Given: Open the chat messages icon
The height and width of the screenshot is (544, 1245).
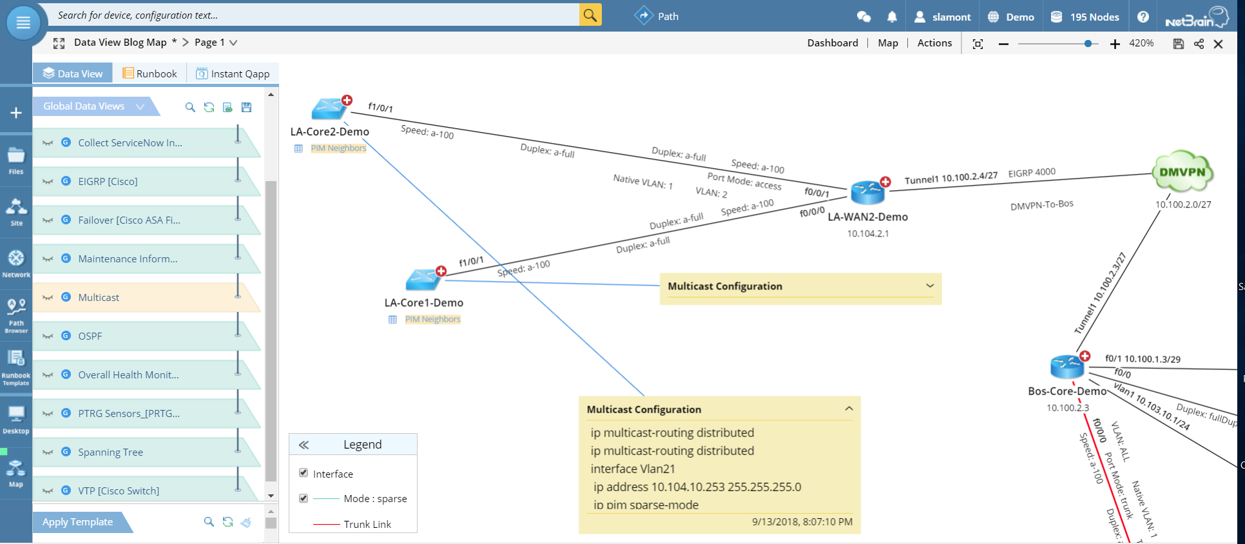Looking at the screenshot, I should click(864, 17).
